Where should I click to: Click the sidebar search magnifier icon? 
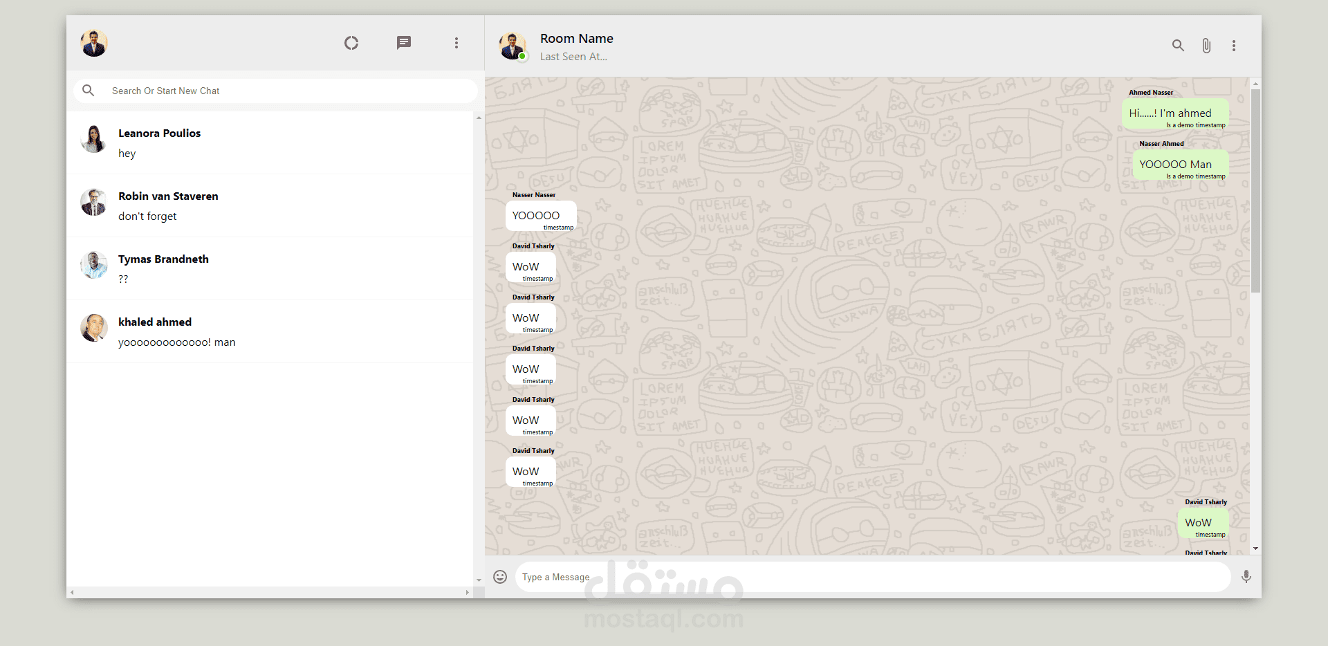89,91
